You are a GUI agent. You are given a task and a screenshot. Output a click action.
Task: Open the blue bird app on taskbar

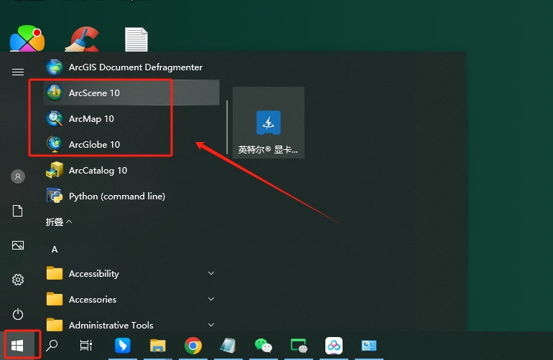(122, 346)
